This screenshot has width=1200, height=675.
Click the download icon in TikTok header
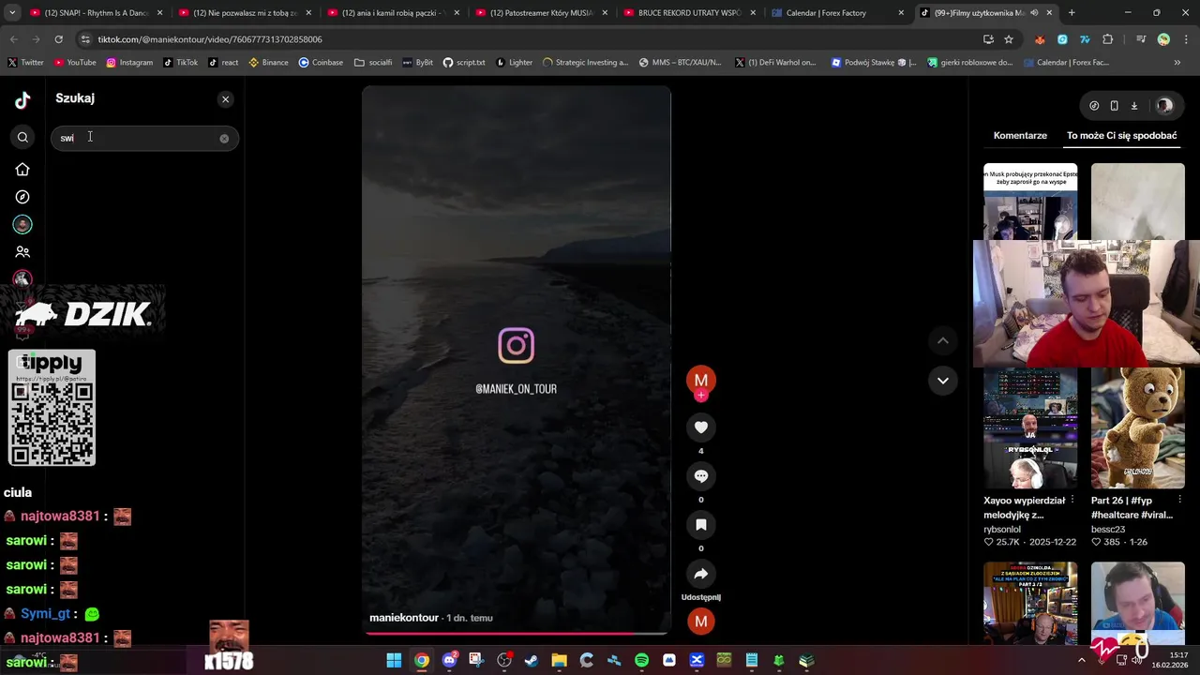click(x=1133, y=106)
